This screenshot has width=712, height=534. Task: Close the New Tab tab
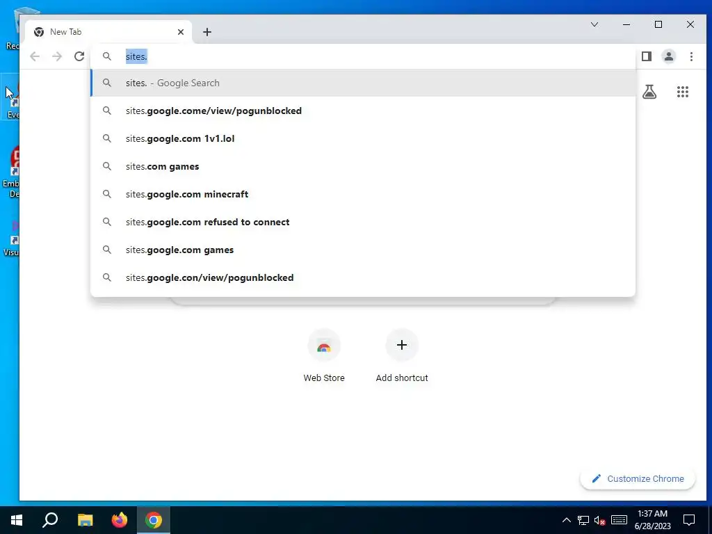[x=181, y=32]
